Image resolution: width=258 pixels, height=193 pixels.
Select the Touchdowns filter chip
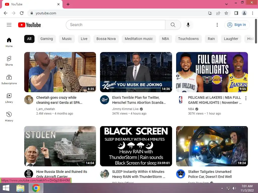(x=188, y=39)
